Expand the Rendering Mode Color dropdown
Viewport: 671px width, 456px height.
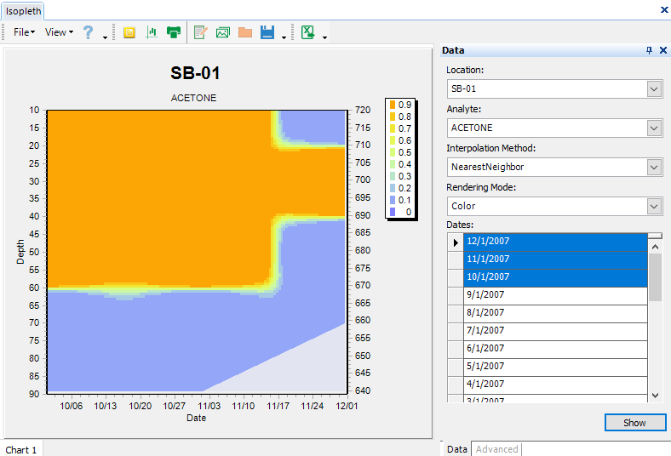click(654, 206)
